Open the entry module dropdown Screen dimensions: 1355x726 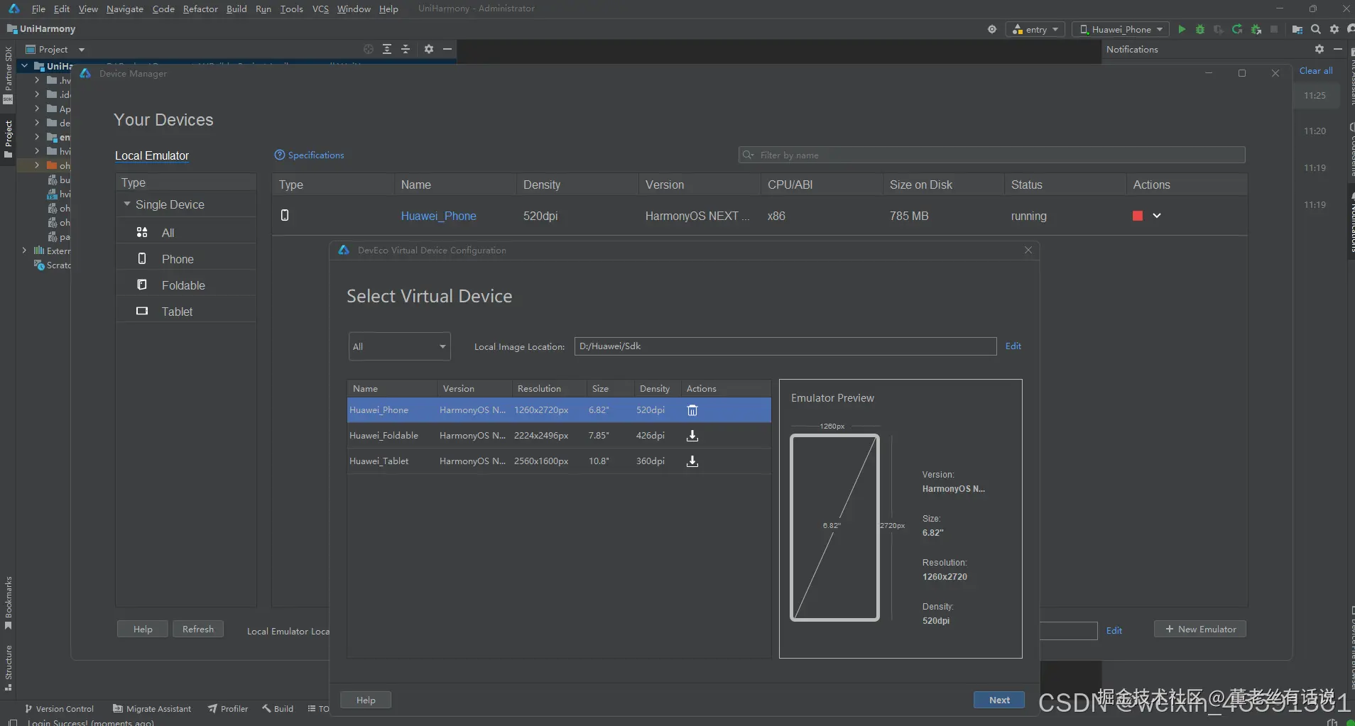point(1035,29)
